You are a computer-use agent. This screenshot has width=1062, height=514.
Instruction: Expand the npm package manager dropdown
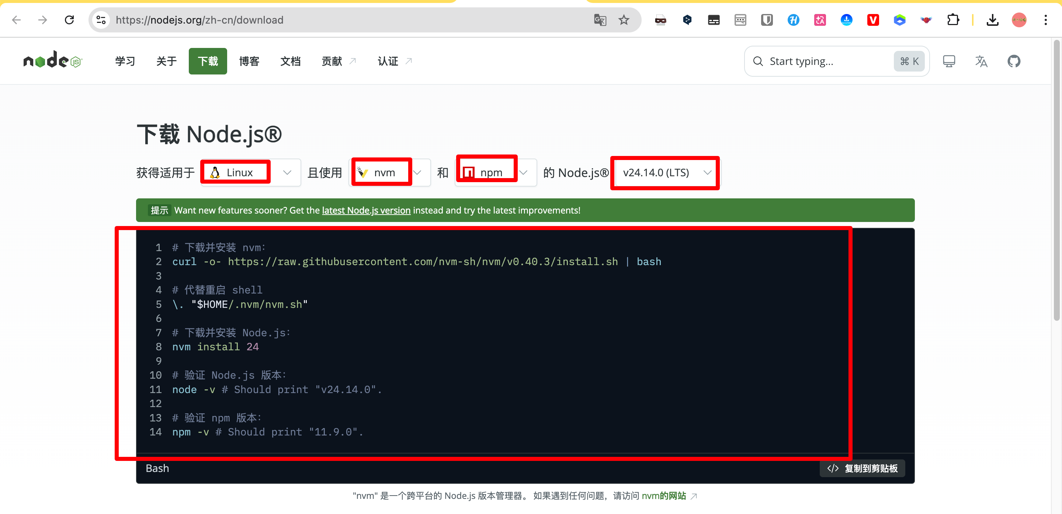pyautogui.click(x=496, y=173)
